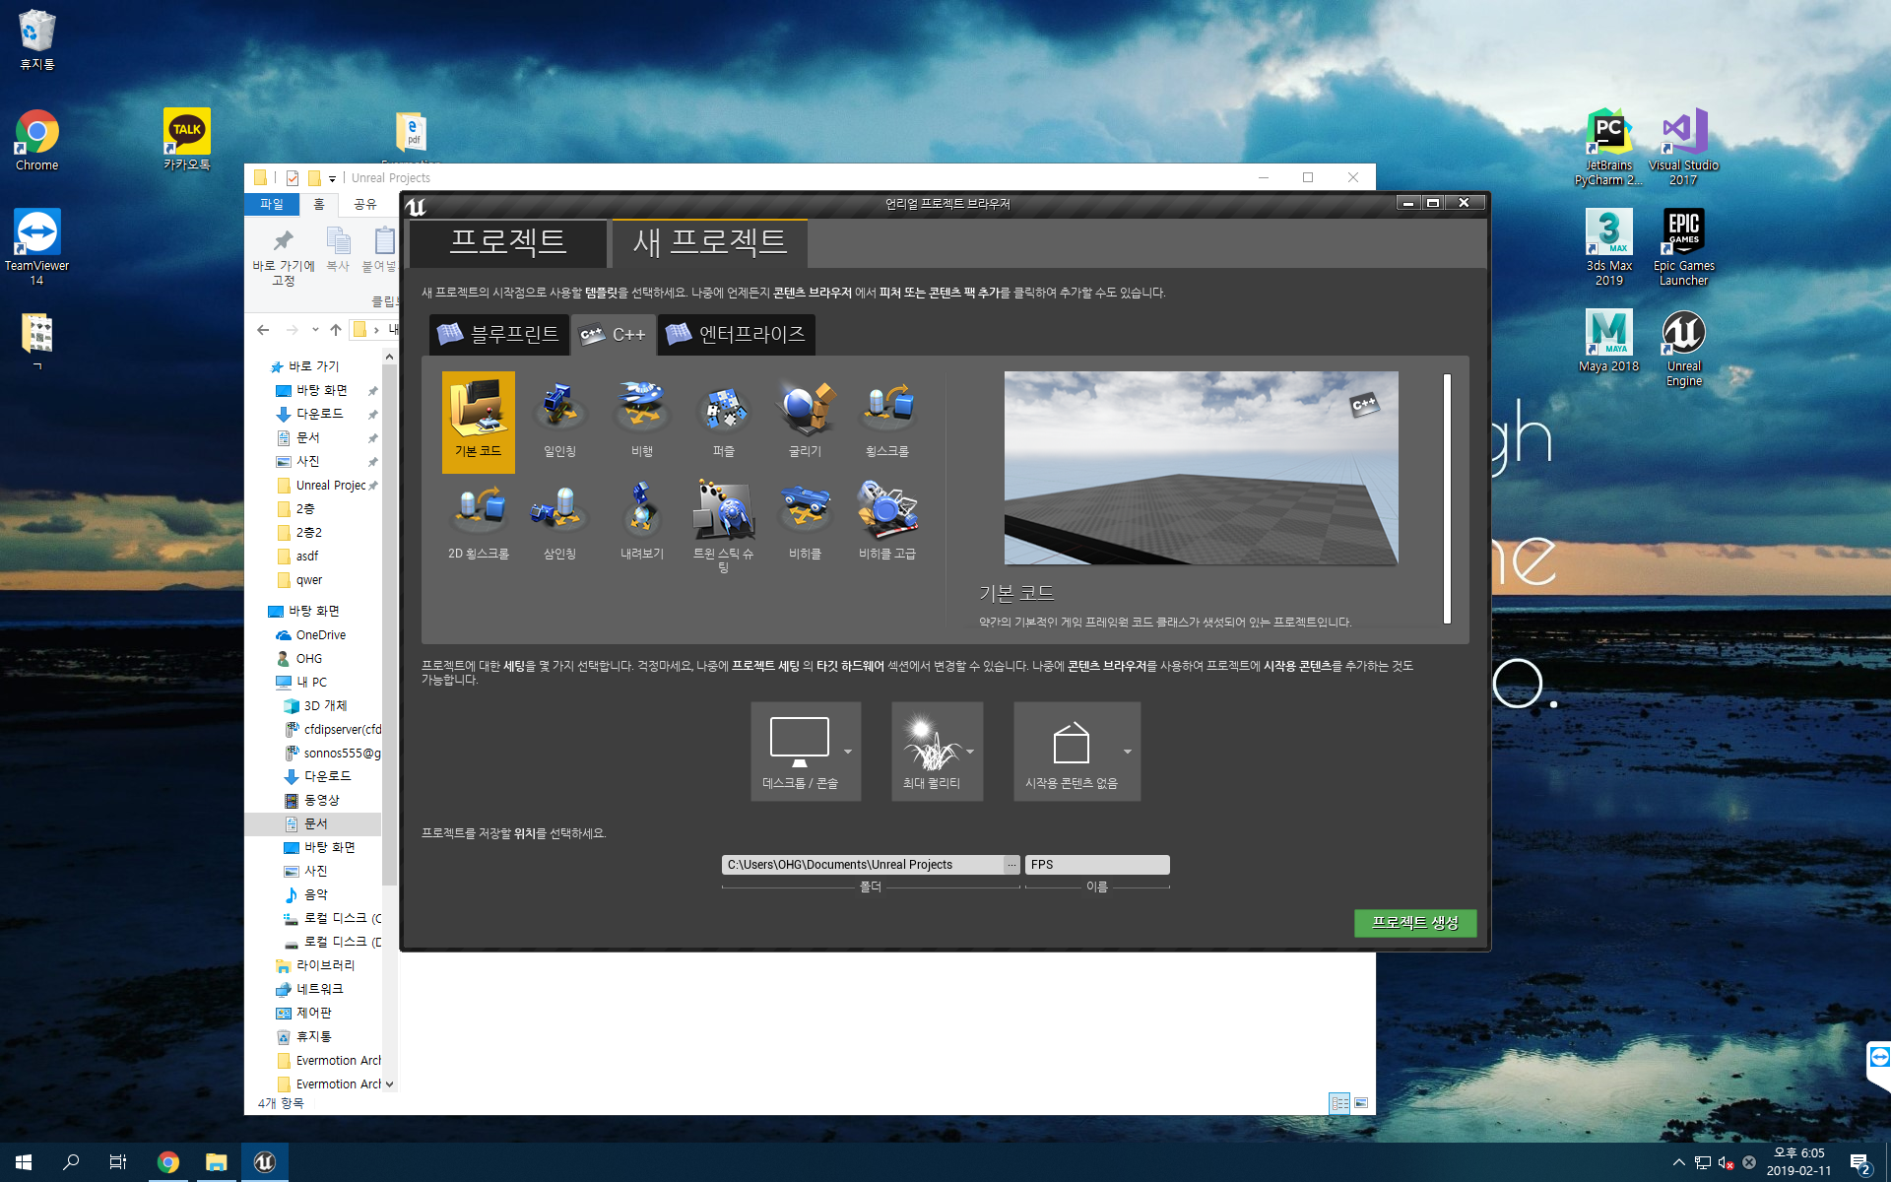The width and height of the screenshot is (1891, 1182).
Task: Click project name field FPS
Action: (x=1097, y=865)
